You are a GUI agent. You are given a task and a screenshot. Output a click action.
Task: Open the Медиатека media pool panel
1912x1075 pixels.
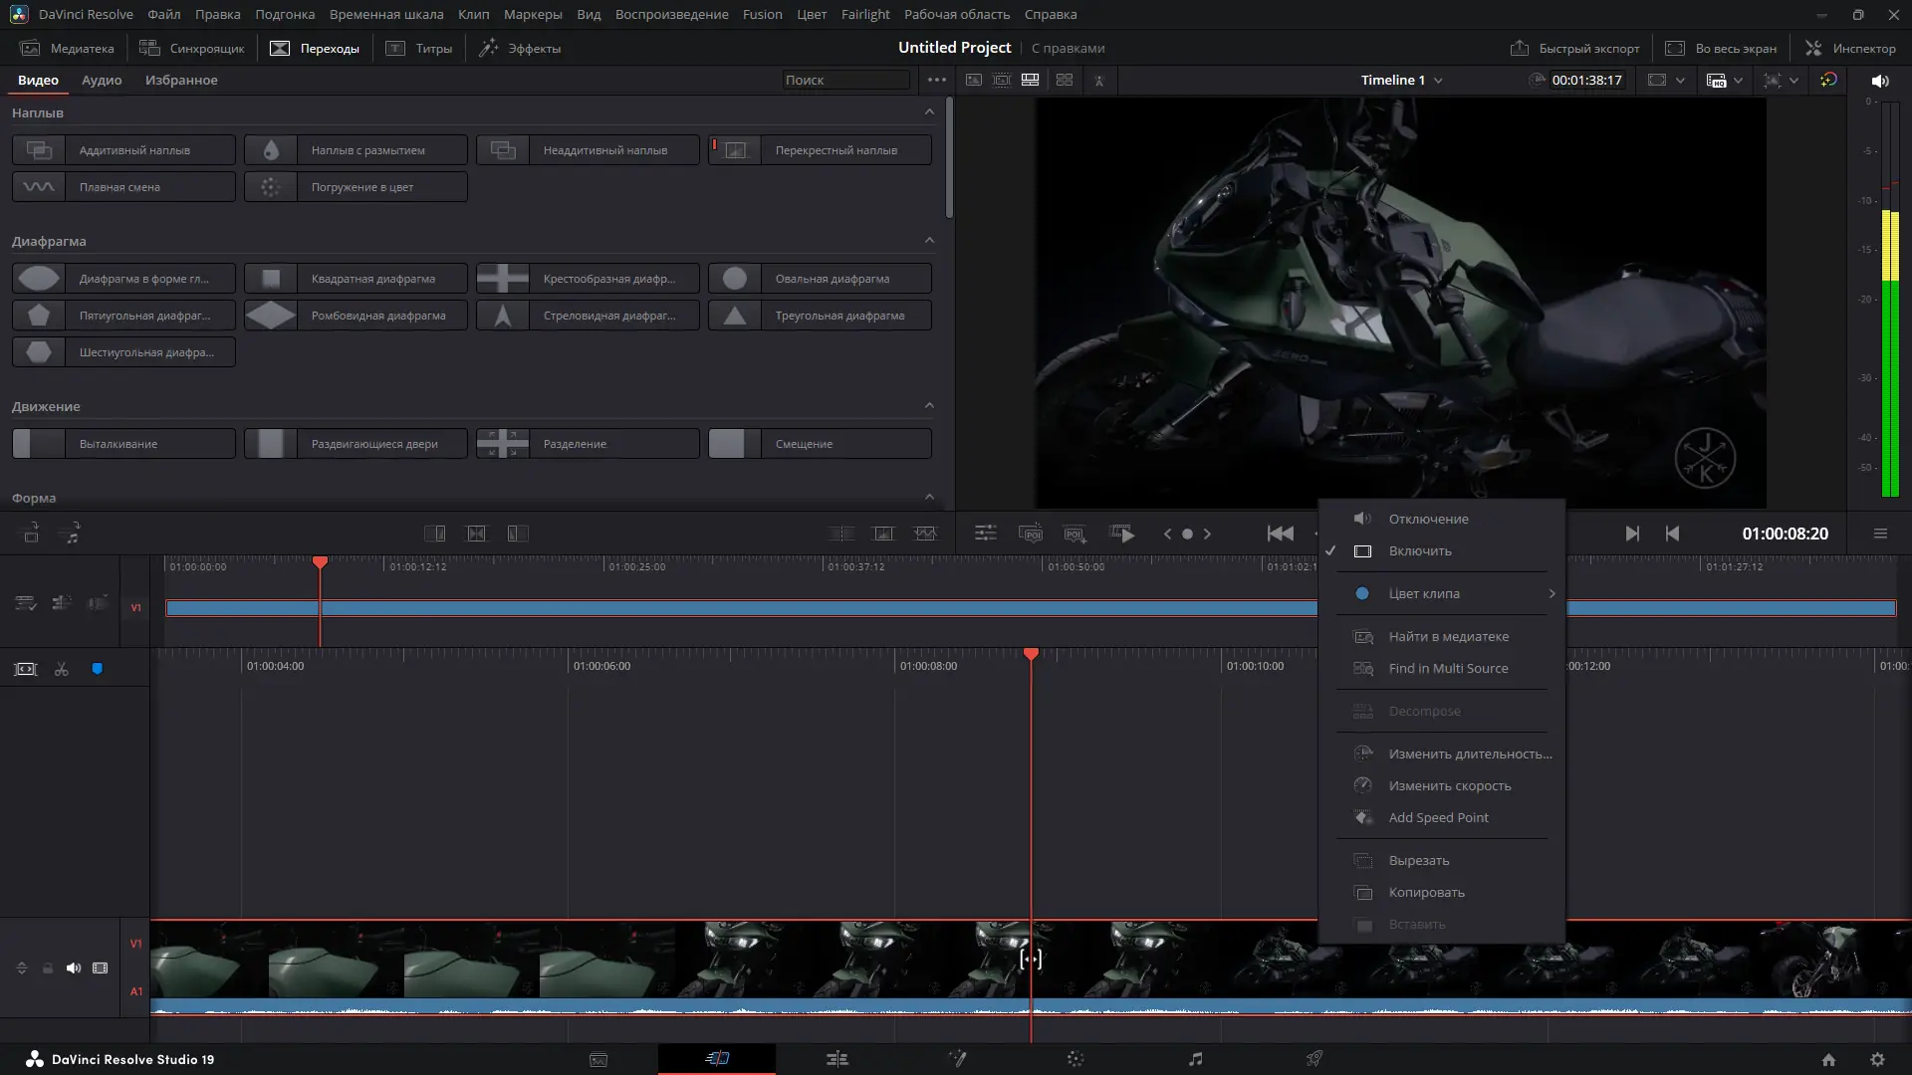[68, 48]
